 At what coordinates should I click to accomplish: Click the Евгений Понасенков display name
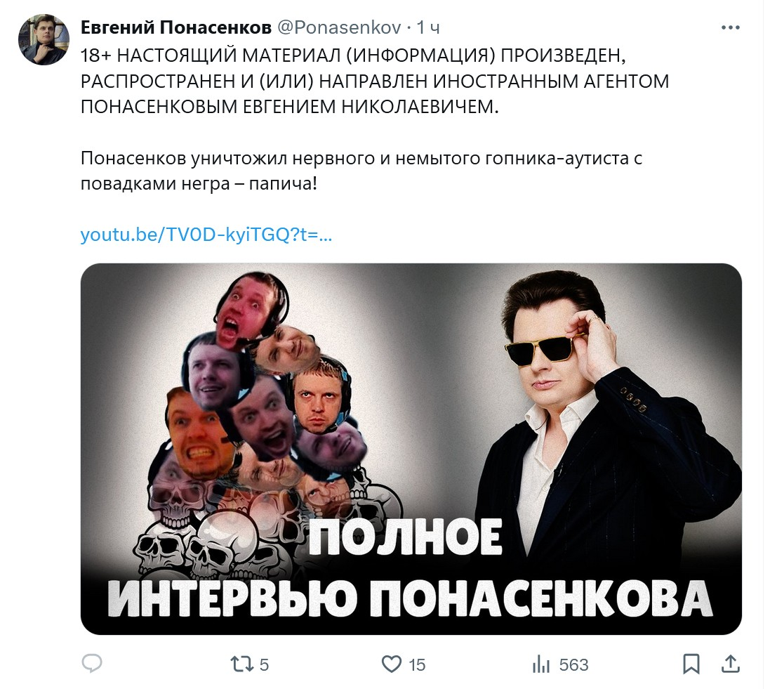176,27
